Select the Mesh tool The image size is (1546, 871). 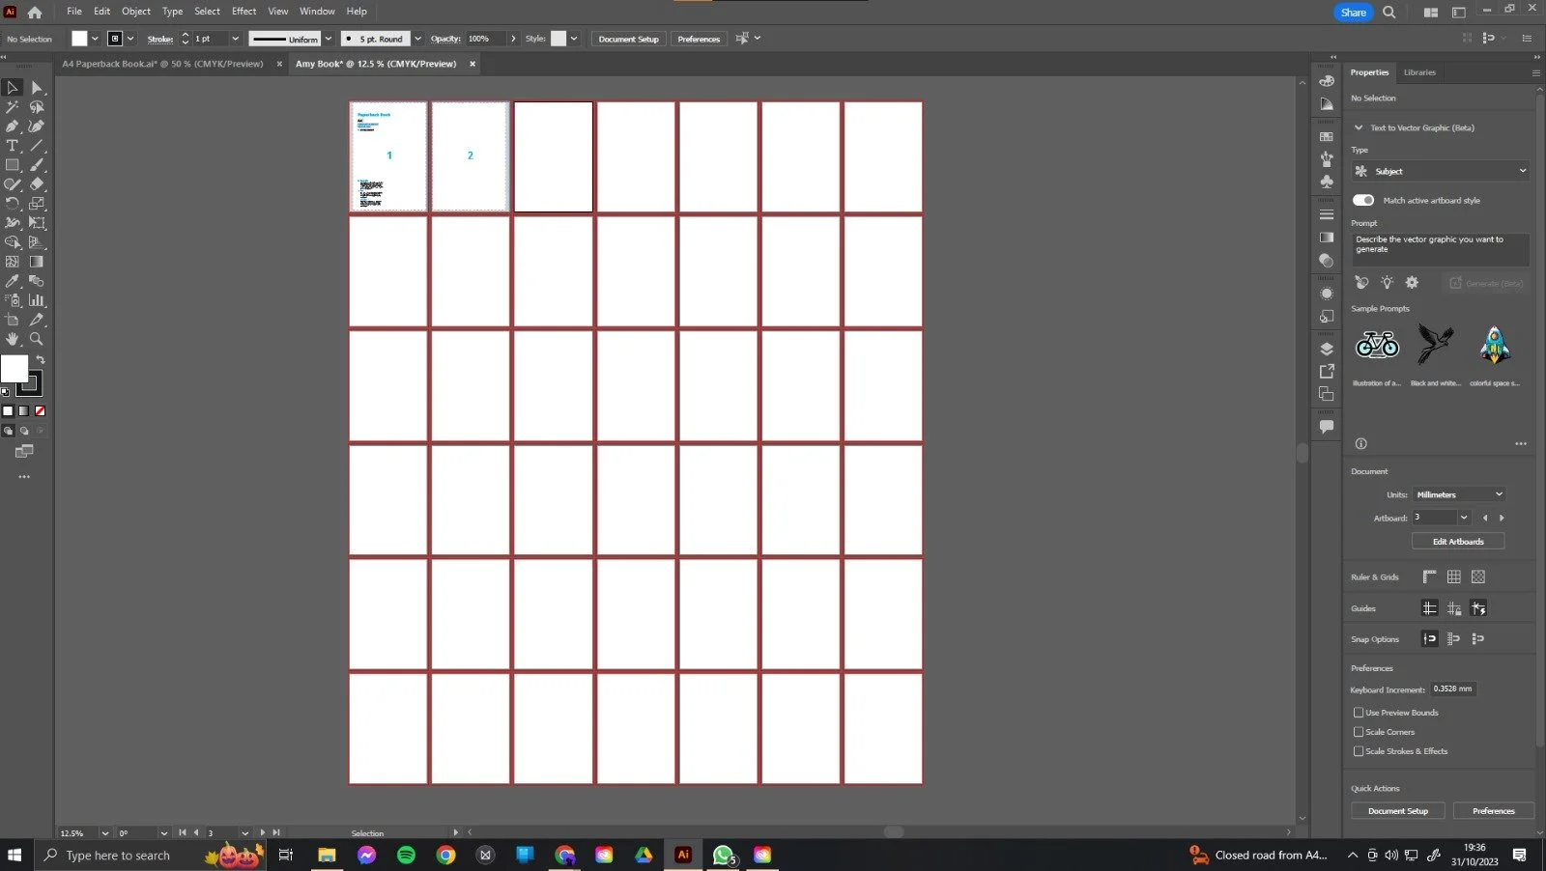13,262
